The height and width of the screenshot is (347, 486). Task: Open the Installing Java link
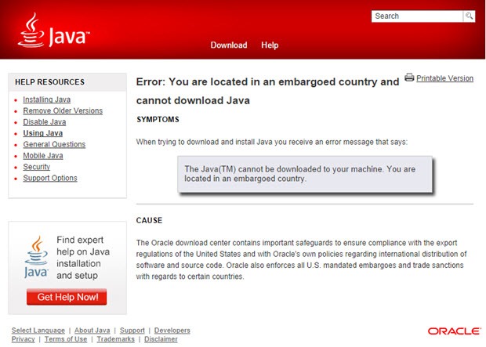[x=47, y=99]
